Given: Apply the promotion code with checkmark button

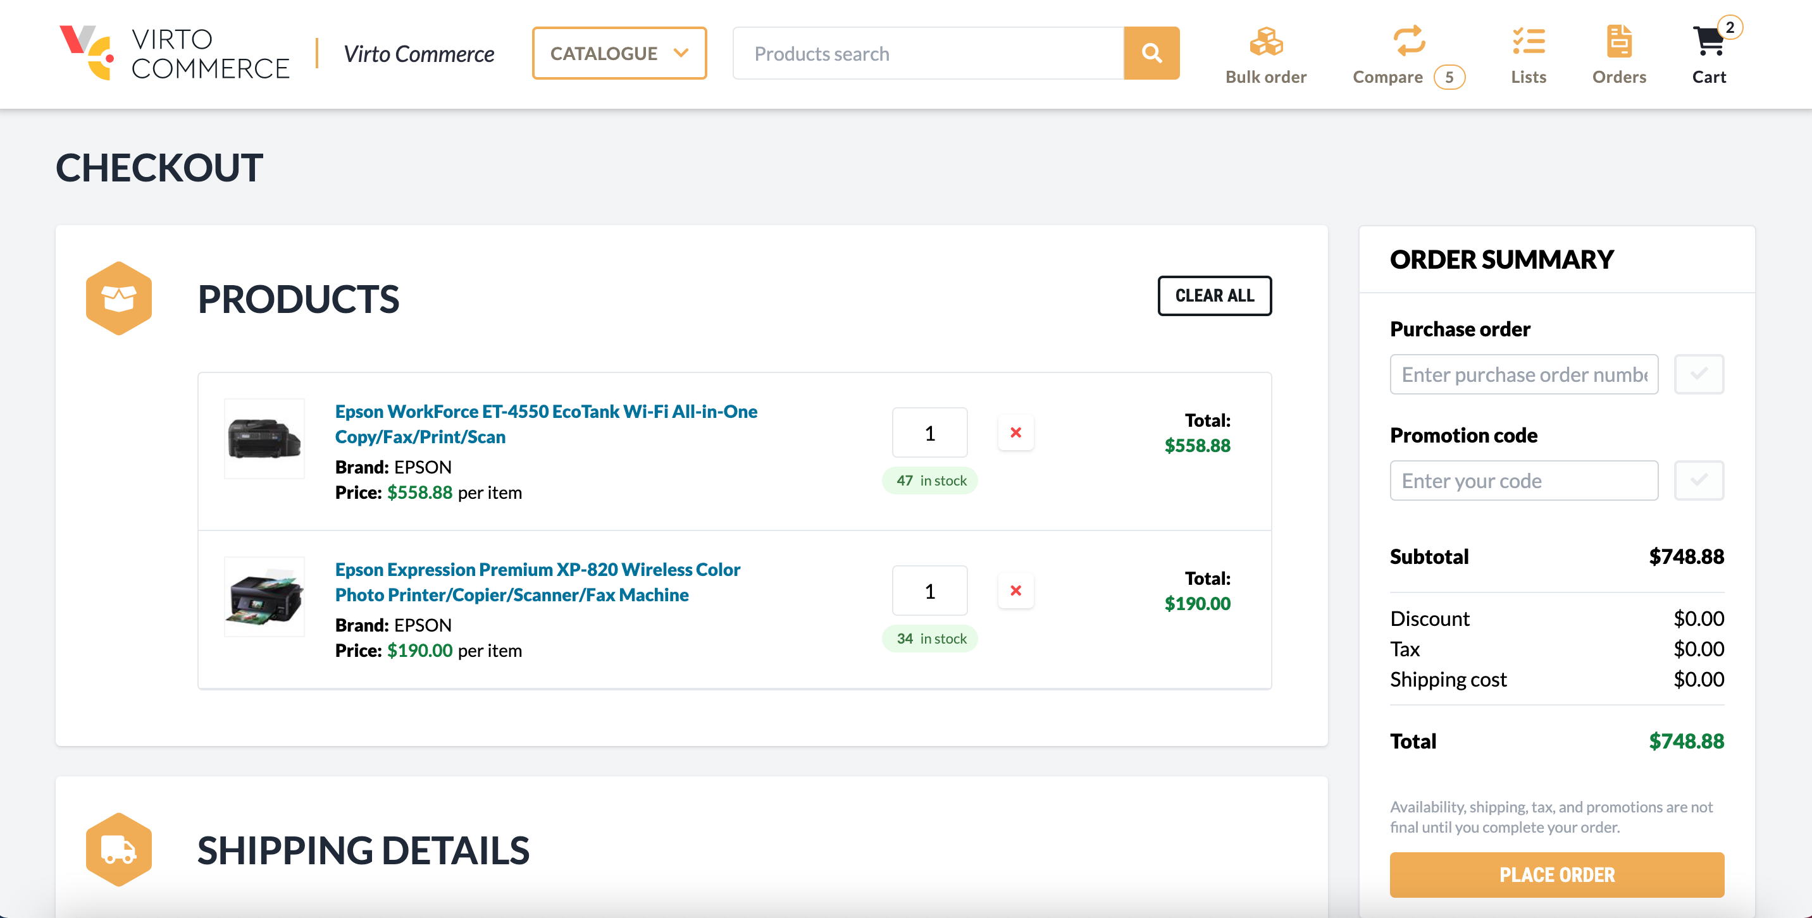Looking at the screenshot, I should [x=1699, y=480].
